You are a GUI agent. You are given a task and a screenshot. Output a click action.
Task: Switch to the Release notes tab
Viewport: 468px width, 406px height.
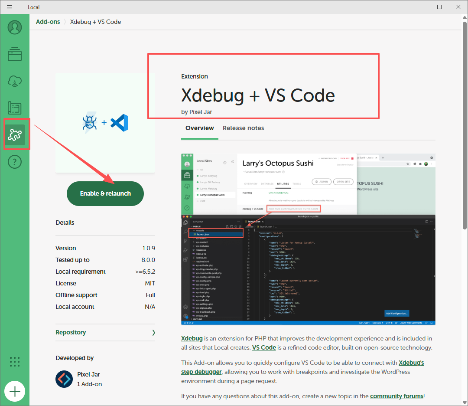[x=243, y=128]
